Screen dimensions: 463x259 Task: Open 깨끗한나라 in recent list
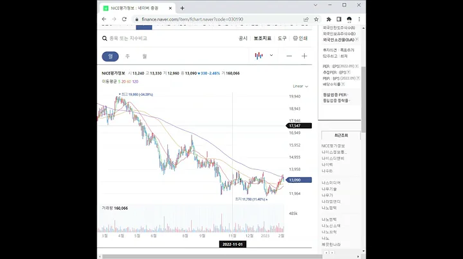[331, 245]
